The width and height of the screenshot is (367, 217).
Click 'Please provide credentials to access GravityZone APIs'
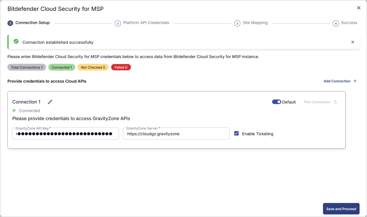[71, 118]
